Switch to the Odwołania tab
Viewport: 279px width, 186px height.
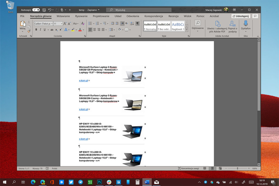click(133, 16)
